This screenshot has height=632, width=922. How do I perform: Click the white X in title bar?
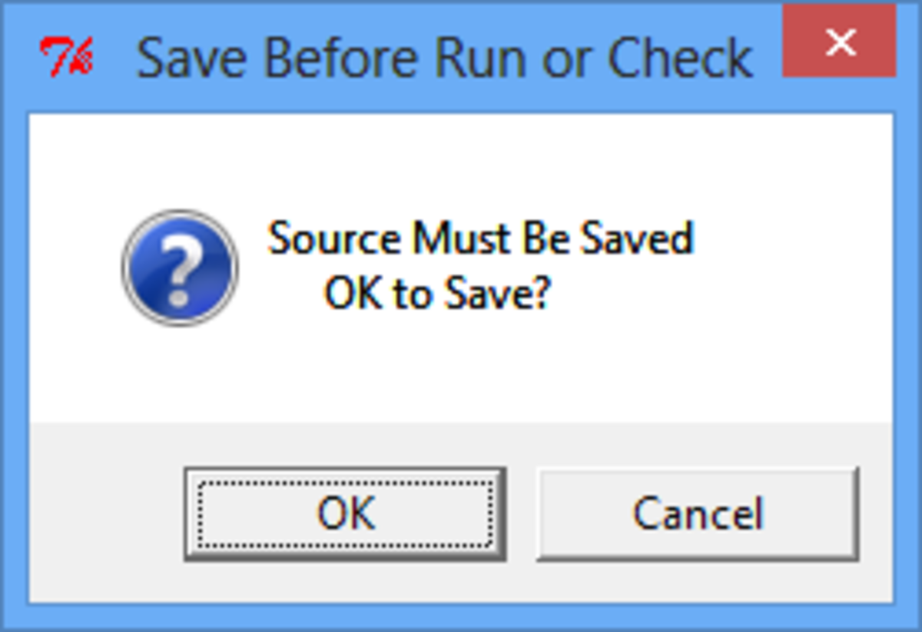pos(839,43)
